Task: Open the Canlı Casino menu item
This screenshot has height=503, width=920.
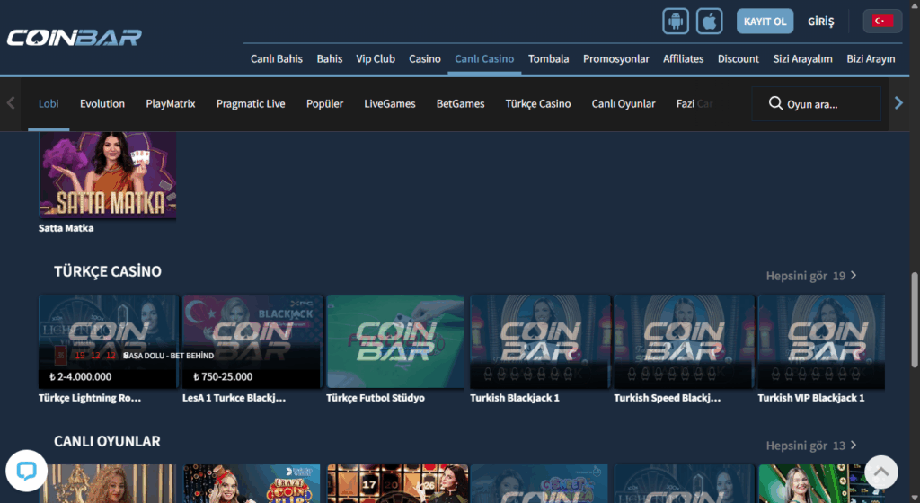Action: [484, 58]
